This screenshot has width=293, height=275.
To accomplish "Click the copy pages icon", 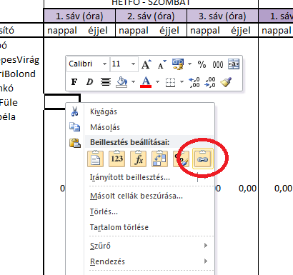I will (75, 127).
